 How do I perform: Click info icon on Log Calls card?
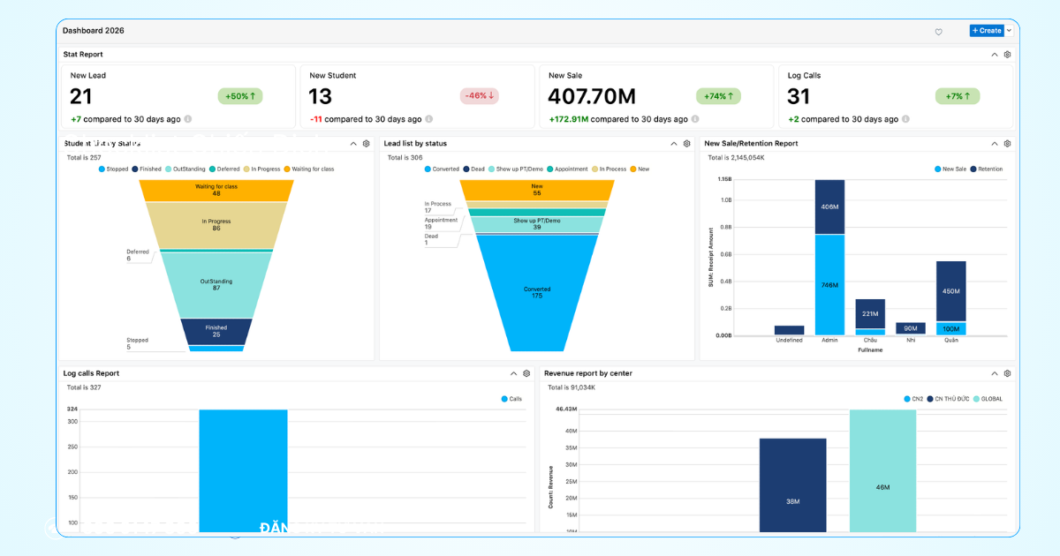point(905,119)
